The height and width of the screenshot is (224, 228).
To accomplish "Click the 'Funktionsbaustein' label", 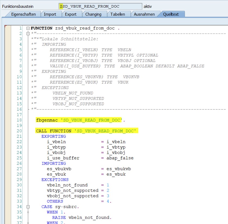I will [x=18, y=7].
